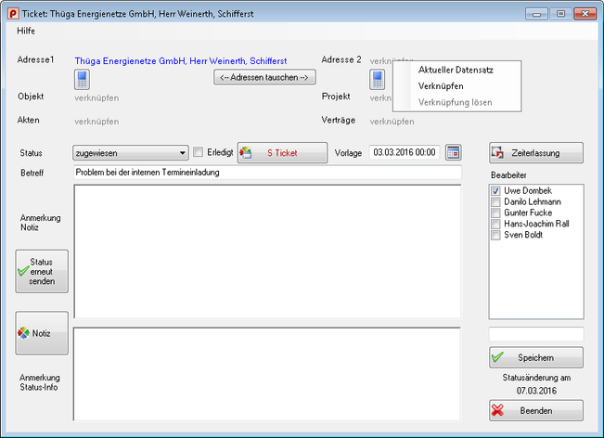The image size is (604, 438).
Task: Choose Verknüpfen from context menu
Action: tap(441, 86)
